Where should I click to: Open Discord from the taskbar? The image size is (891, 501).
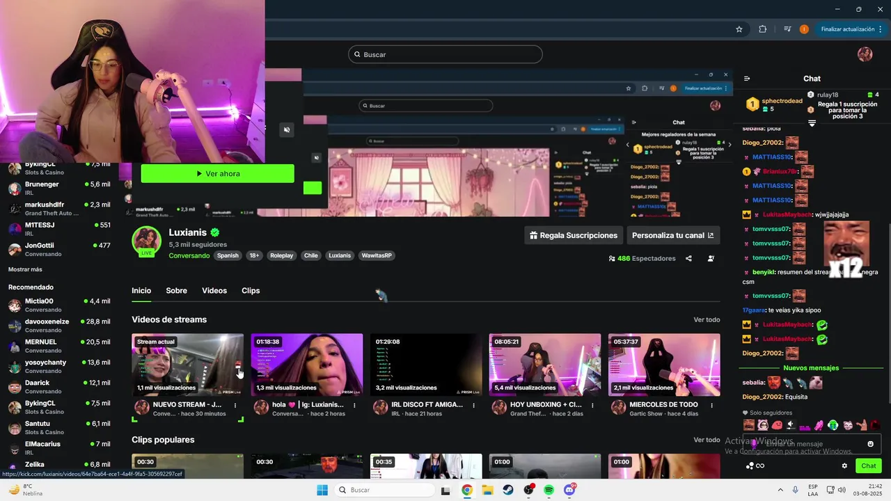pos(569,490)
